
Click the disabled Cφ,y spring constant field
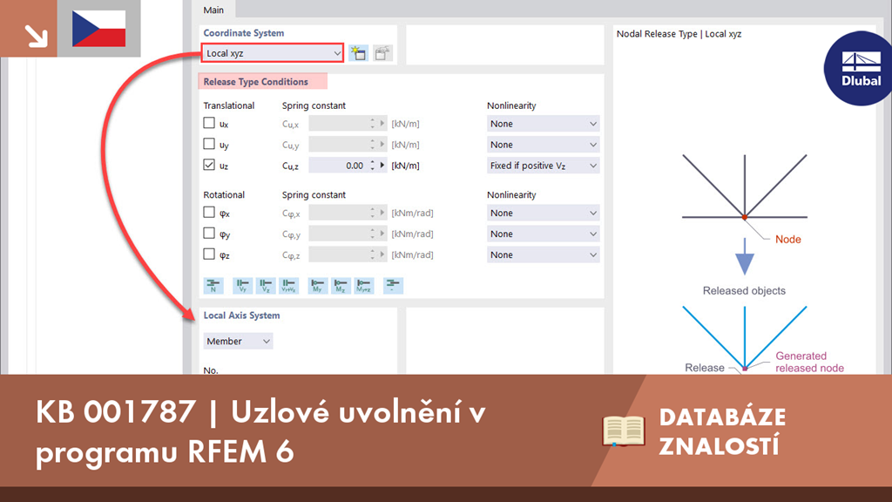[x=338, y=234]
